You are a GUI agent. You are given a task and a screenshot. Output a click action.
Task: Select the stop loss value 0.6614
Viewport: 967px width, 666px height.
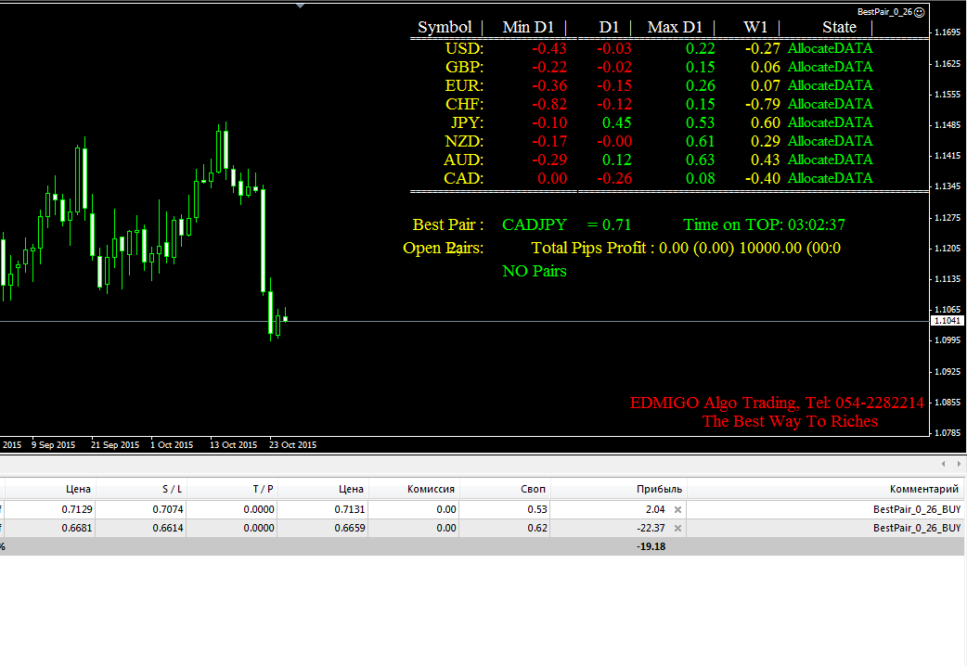(x=168, y=528)
